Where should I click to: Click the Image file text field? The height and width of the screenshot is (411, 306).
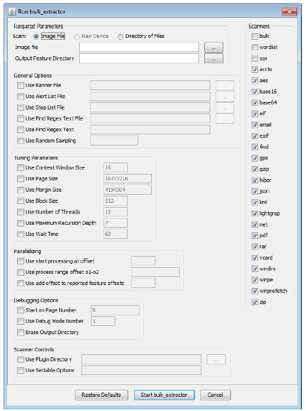[139, 47]
